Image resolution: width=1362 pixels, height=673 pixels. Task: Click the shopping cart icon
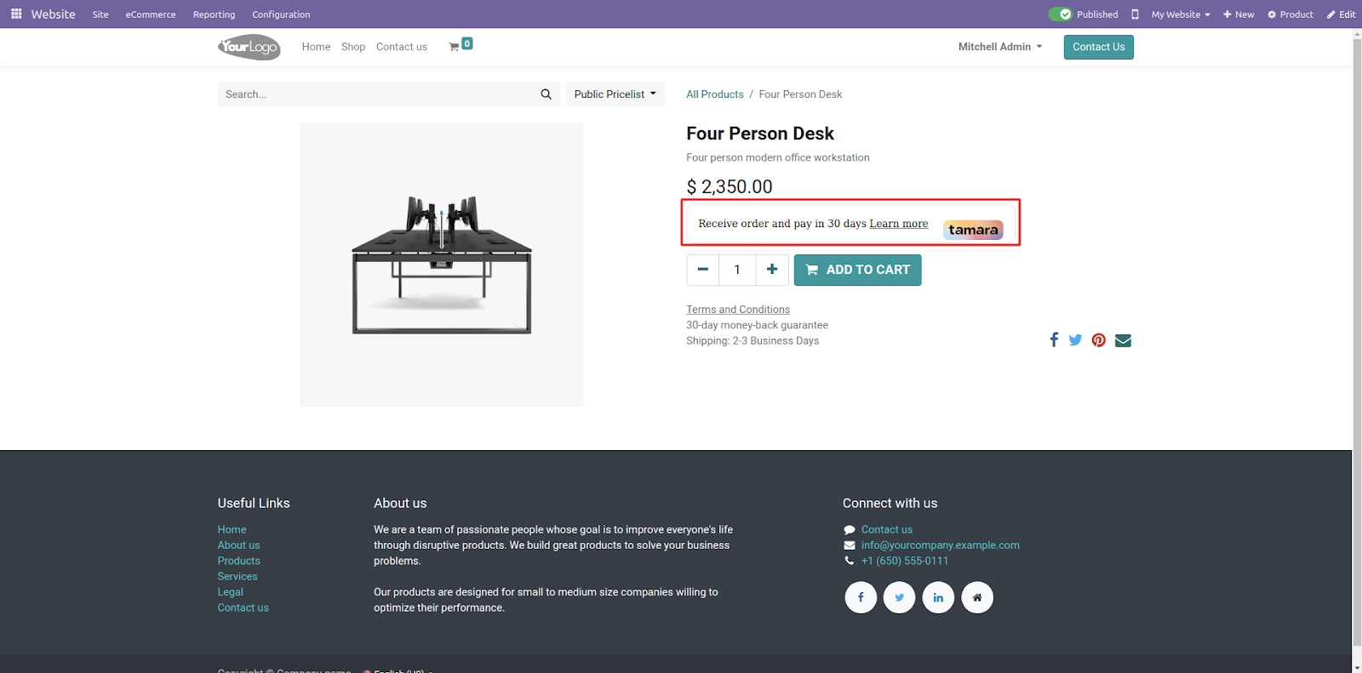(455, 47)
